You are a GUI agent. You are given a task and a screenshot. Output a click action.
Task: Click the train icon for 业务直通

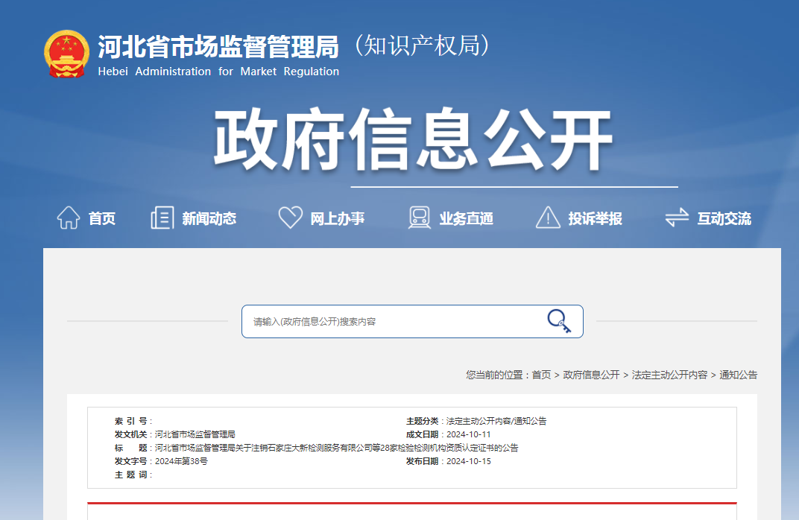click(420, 218)
